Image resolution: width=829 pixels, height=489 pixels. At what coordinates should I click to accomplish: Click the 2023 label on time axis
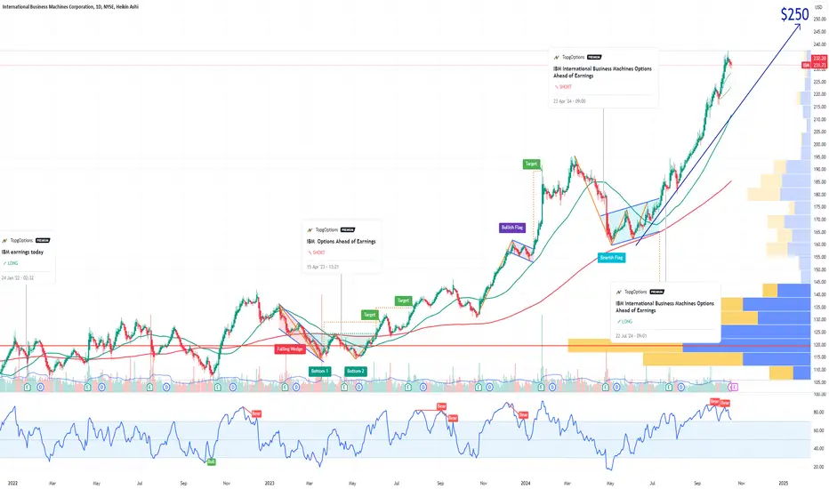(x=270, y=483)
